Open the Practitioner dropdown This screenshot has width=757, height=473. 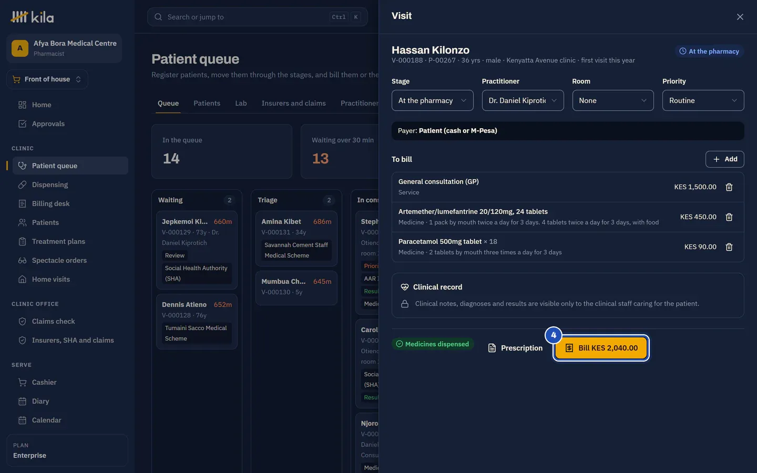coord(523,100)
